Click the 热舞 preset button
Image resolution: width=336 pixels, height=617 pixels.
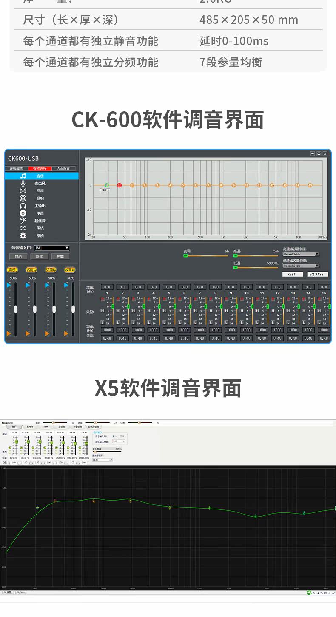click(x=60, y=257)
